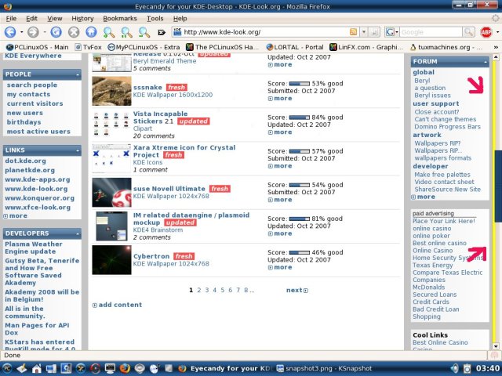Run search with the search box magnifier

pyautogui.click(x=469, y=32)
